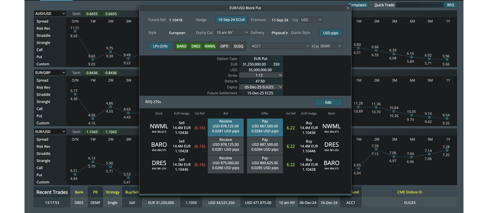This screenshot has height=213, width=492.
Task: Open the FCM DEMF dropdown
Action: tap(331, 46)
